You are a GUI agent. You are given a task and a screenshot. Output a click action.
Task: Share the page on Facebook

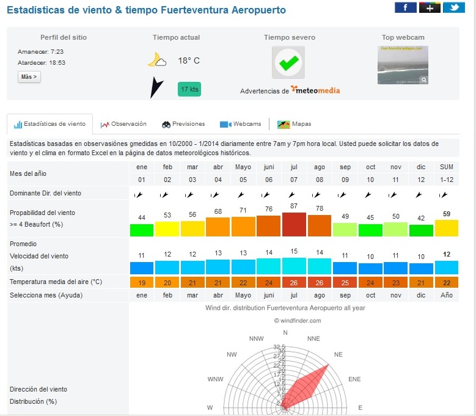[x=406, y=7]
